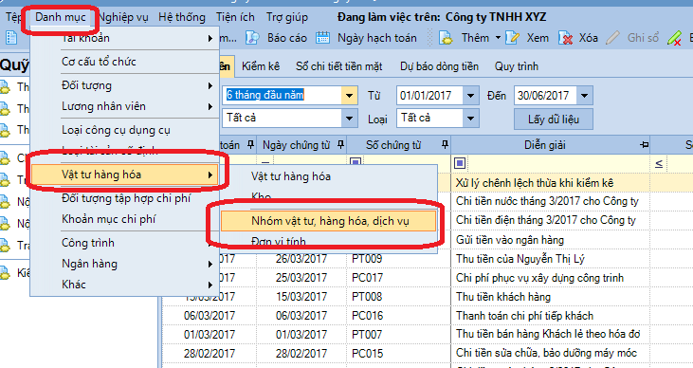Choose Vật tư hàng hóa submenu entry
The width and height of the screenshot is (693, 368).
click(x=291, y=176)
